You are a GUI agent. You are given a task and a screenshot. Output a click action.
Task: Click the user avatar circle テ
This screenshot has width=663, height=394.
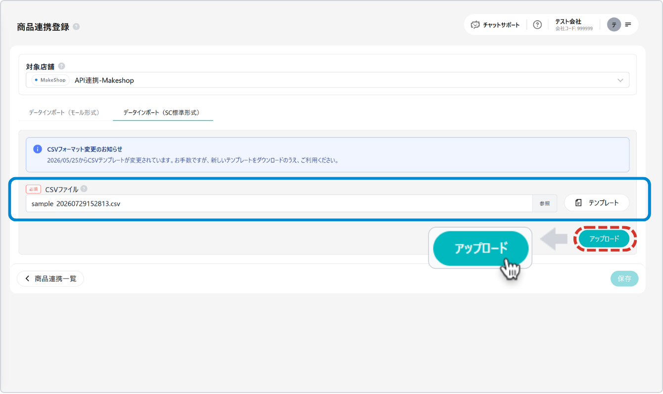[614, 25]
